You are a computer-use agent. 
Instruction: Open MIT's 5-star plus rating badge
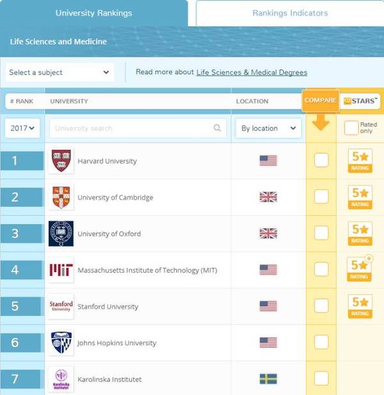click(x=360, y=269)
